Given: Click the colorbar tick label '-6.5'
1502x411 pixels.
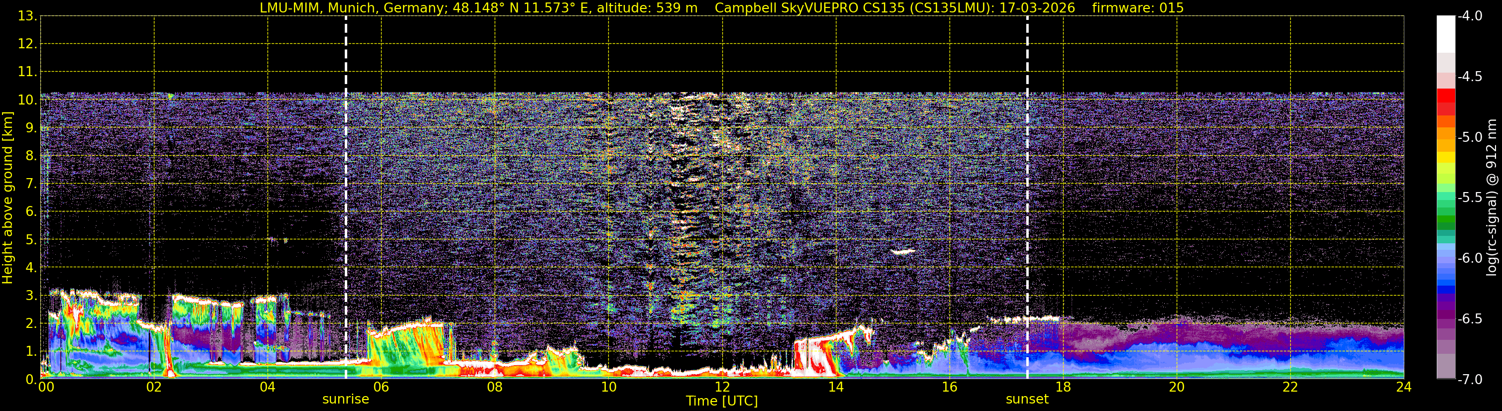Looking at the screenshot, I should click(1470, 319).
